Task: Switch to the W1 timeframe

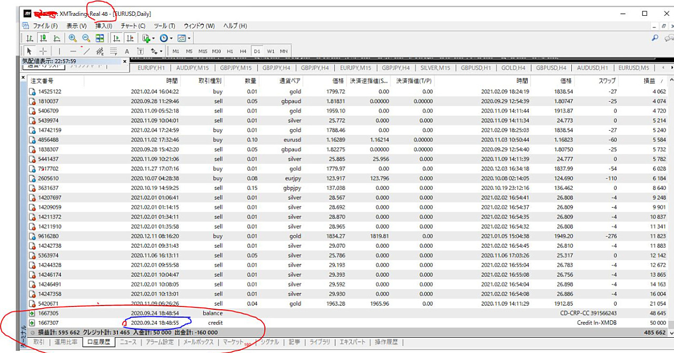Action: click(271, 51)
